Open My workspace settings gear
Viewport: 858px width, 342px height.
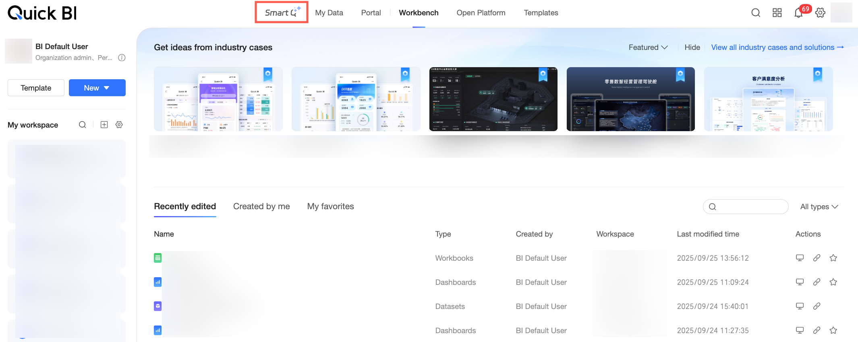click(x=119, y=125)
